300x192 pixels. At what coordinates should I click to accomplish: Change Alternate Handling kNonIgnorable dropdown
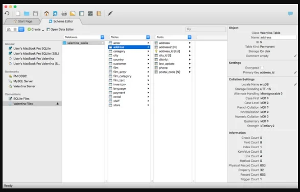(x=271, y=93)
